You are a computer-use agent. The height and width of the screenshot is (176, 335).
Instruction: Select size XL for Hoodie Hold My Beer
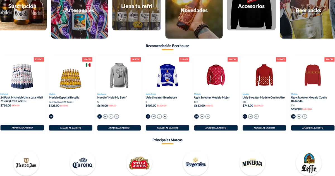[x=117, y=116]
